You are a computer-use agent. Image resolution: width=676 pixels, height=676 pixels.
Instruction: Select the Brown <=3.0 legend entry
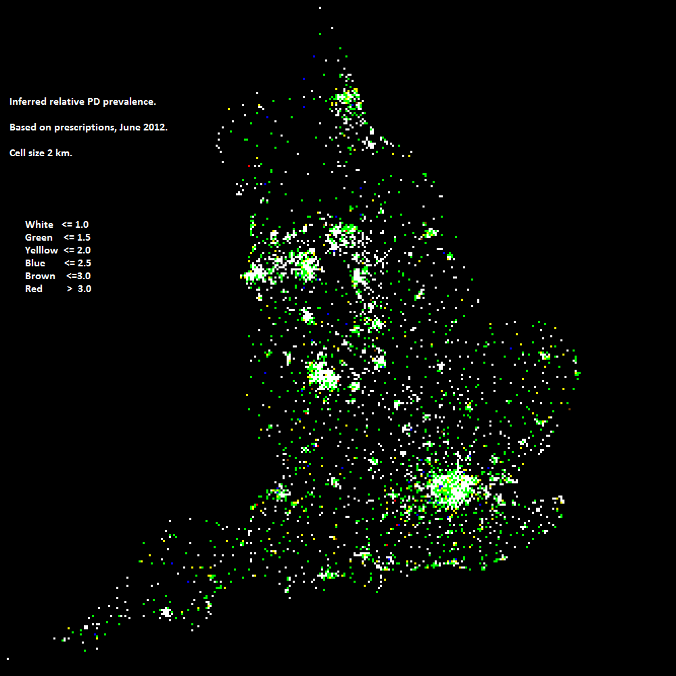click(57, 276)
